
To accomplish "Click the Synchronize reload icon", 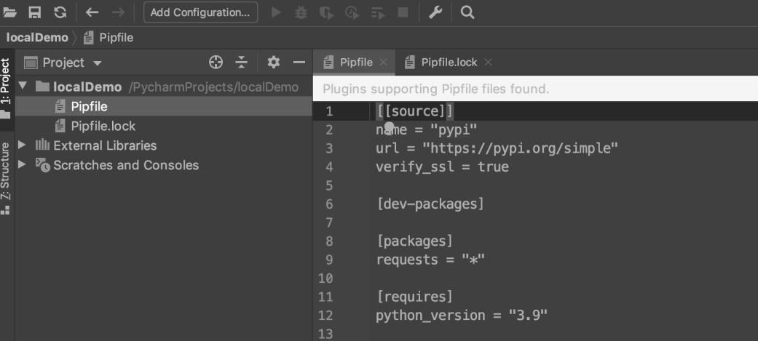I will point(60,12).
